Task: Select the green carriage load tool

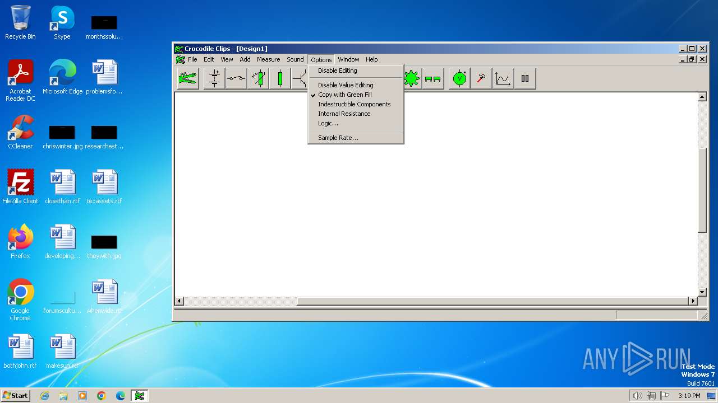Action: point(432,78)
